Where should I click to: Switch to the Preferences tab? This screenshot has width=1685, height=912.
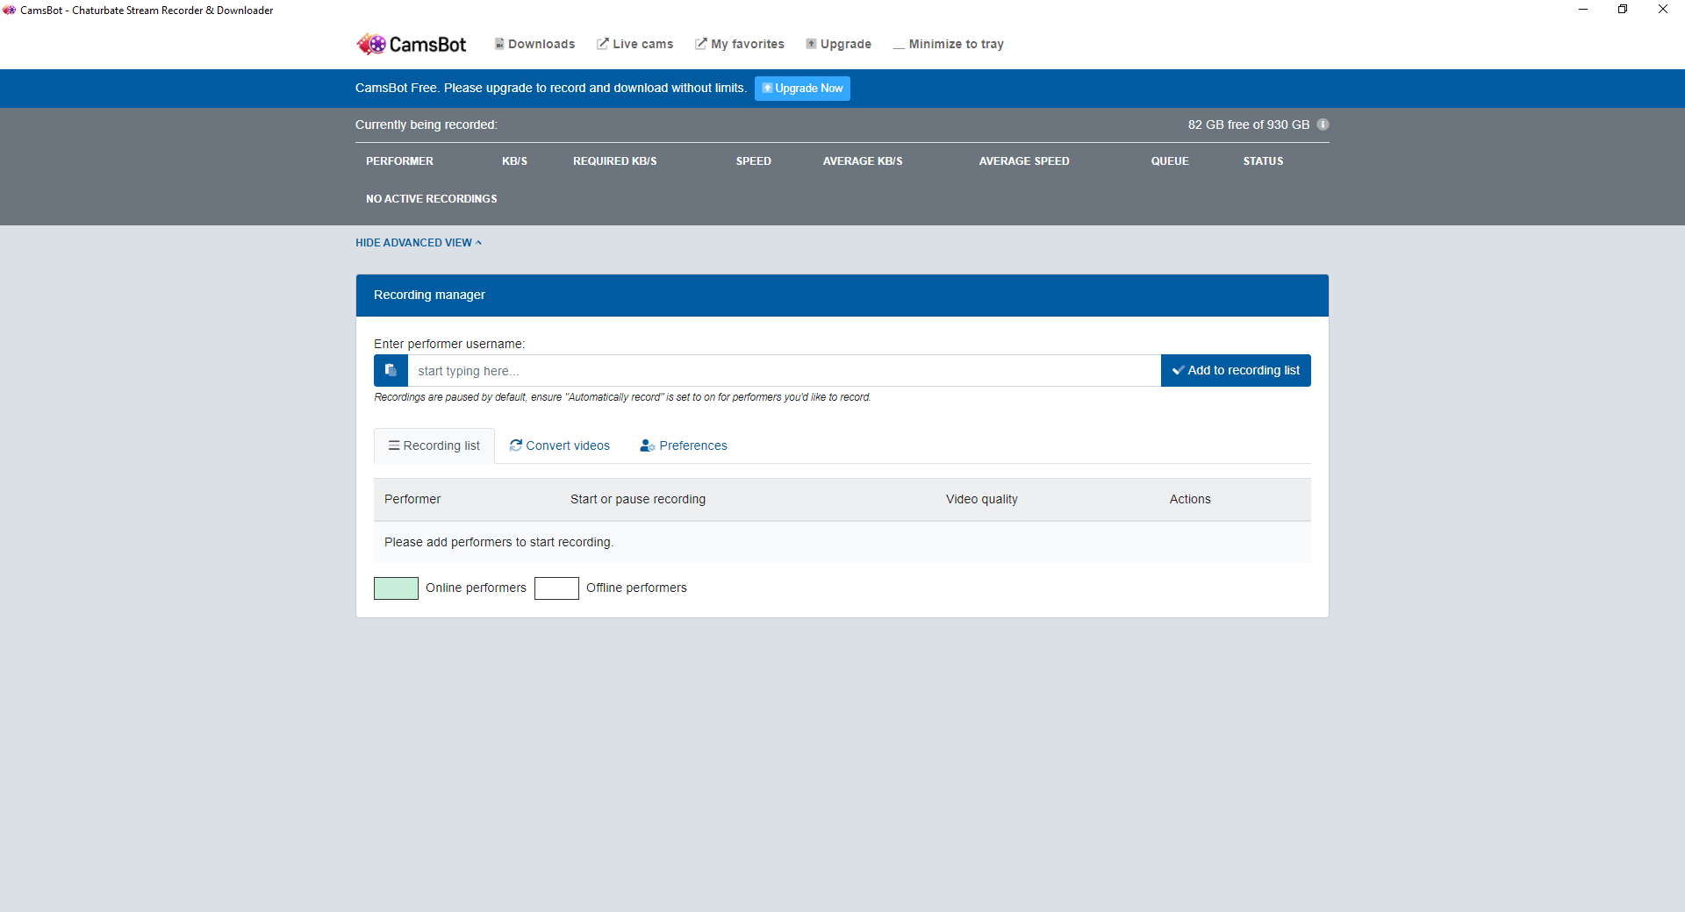click(x=684, y=445)
